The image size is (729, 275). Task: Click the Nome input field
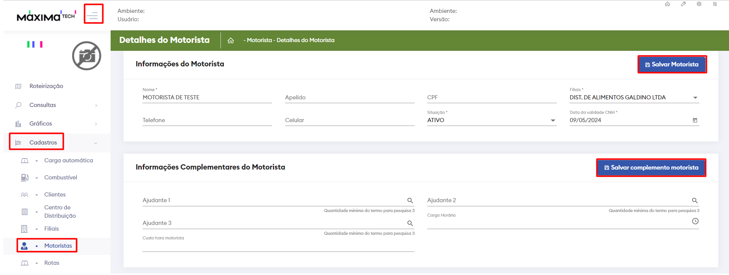coord(207,98)
